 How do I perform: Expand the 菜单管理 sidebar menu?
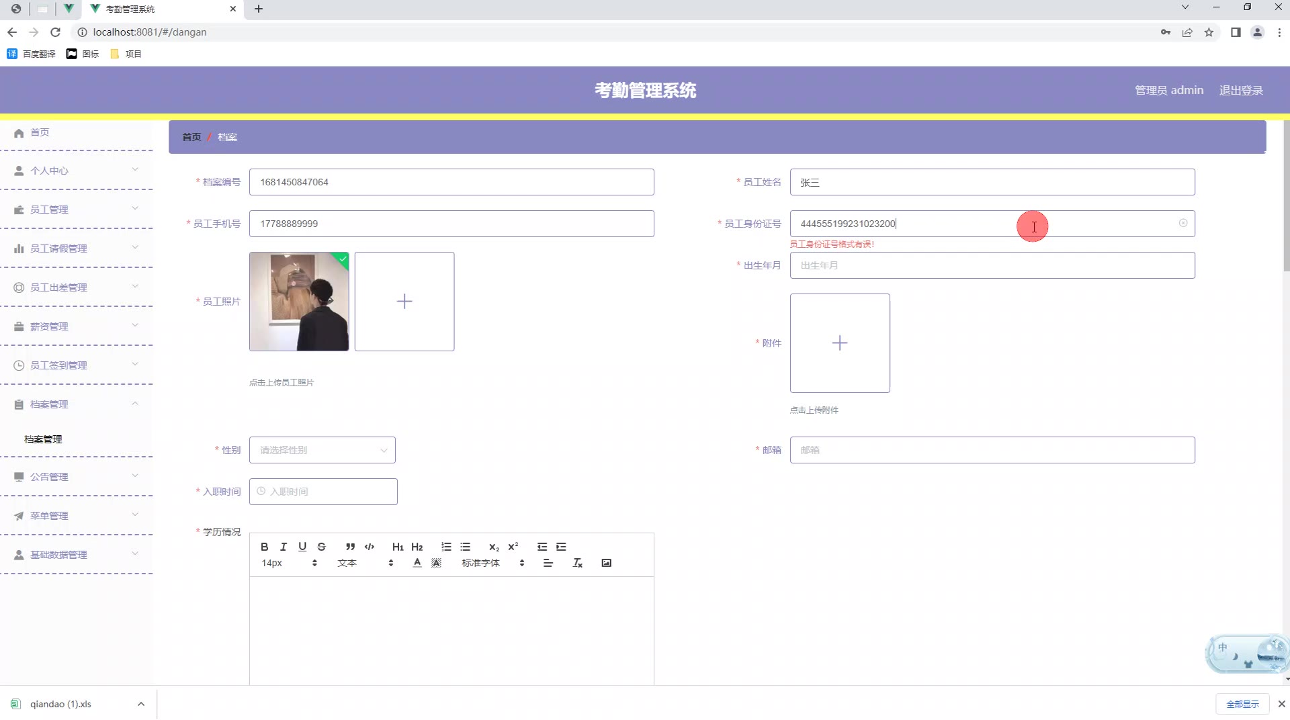point(77,516)
